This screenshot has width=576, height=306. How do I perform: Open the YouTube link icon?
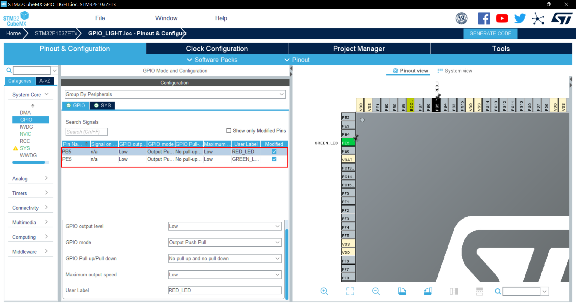click(x=502, y=19)
